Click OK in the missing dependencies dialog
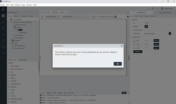 (118, 64)
